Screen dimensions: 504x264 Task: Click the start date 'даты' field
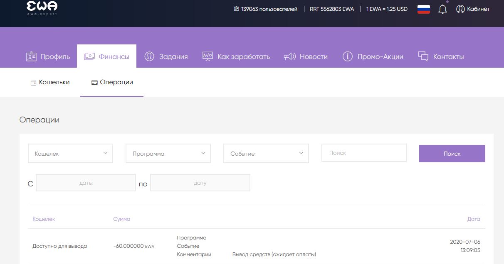(x=86, y=183)
